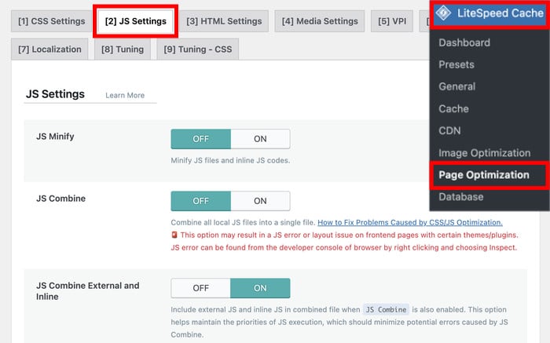
Task: Set JS Minify to OFF
Action: click(x=200, y=139)
